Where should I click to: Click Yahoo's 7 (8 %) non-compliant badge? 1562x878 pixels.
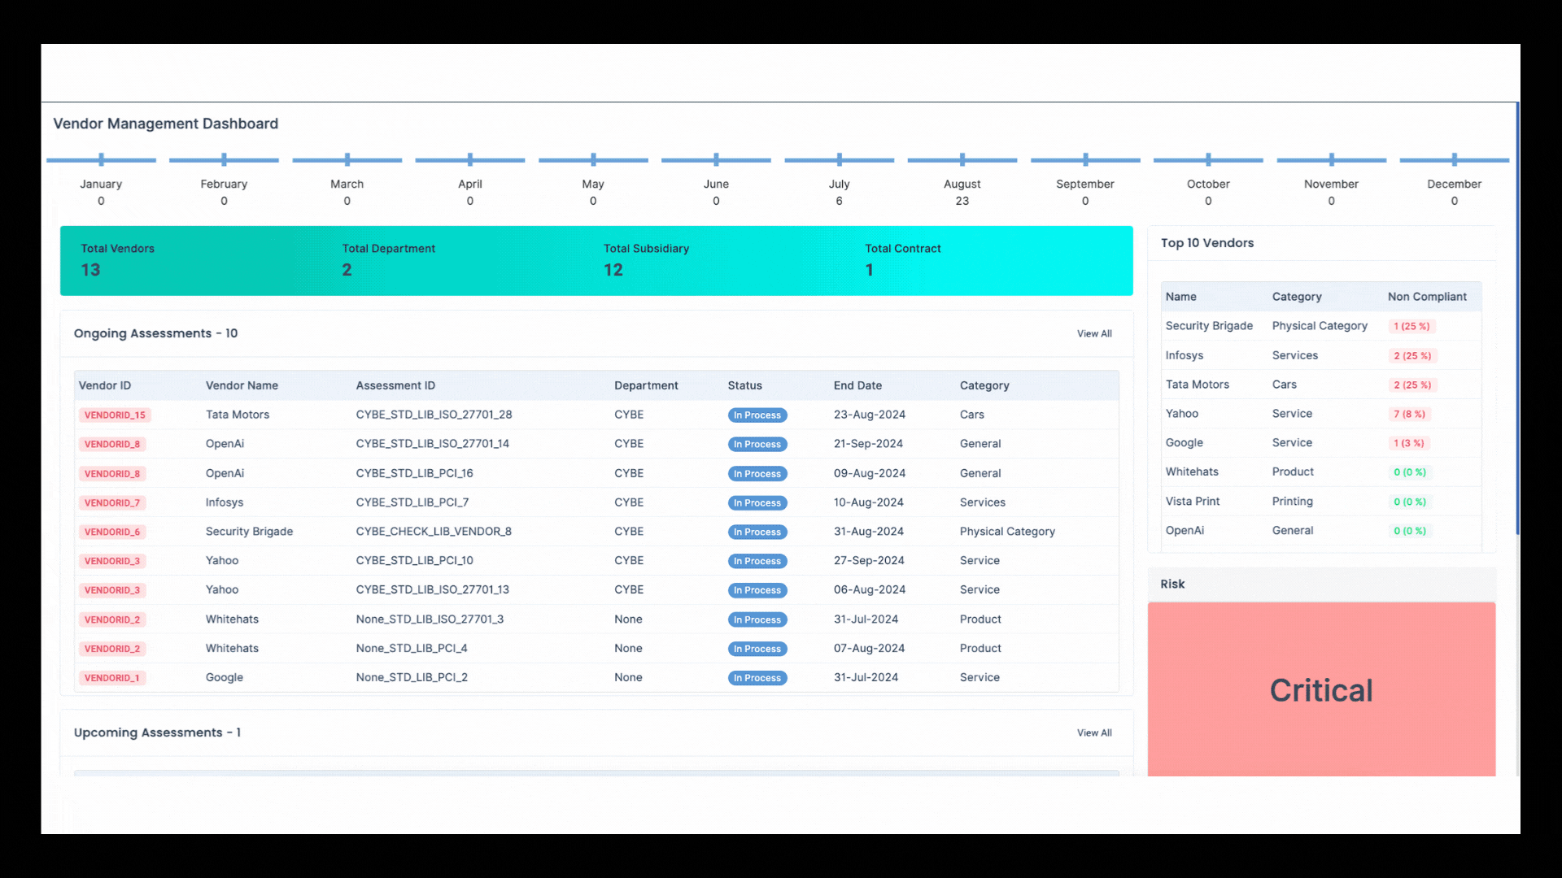point(1409,415)
